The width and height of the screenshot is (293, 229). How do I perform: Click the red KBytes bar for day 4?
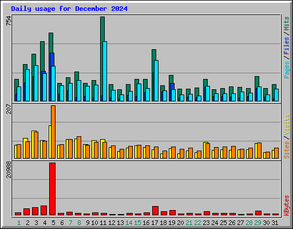point(43,210)
